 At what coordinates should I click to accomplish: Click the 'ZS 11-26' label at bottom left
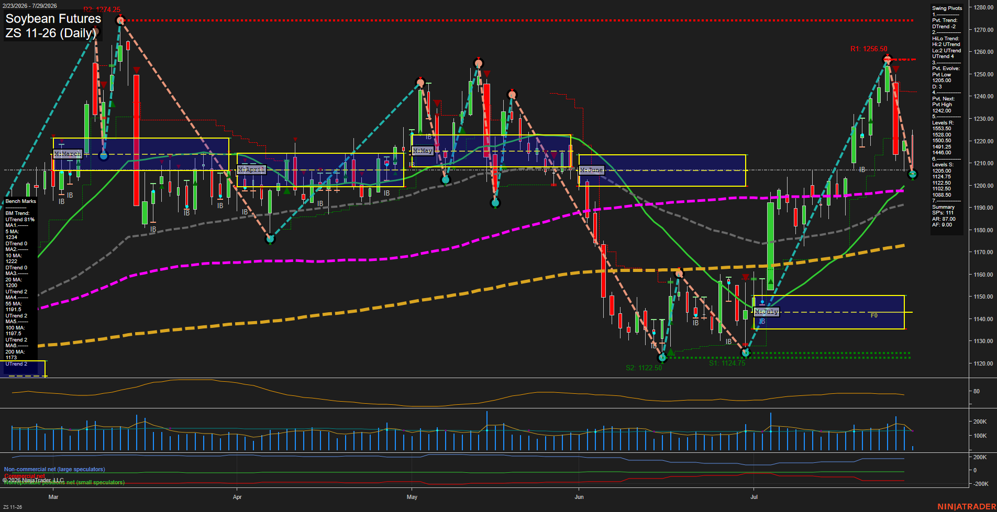point(13,507)
